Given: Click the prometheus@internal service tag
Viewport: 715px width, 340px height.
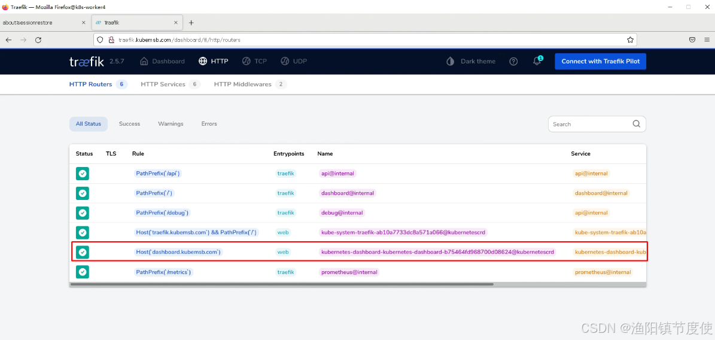Looking at the screenshot, I should click(x=603, y=272).
